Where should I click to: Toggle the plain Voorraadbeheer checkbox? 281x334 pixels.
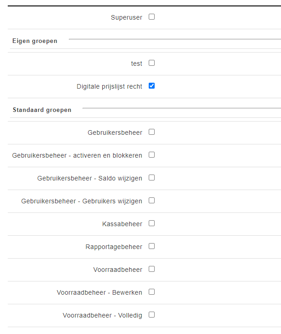(x=152, y=269)
